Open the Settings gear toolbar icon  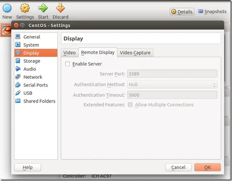coord(25,8)
